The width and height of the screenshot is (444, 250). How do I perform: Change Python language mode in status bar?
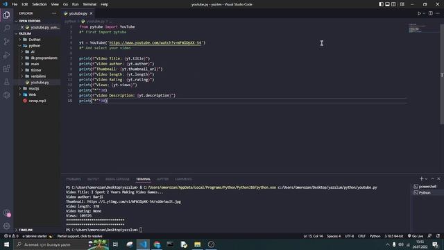coord(375,236)
